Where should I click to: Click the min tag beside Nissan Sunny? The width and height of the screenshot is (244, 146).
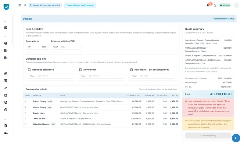click(49, 107)
